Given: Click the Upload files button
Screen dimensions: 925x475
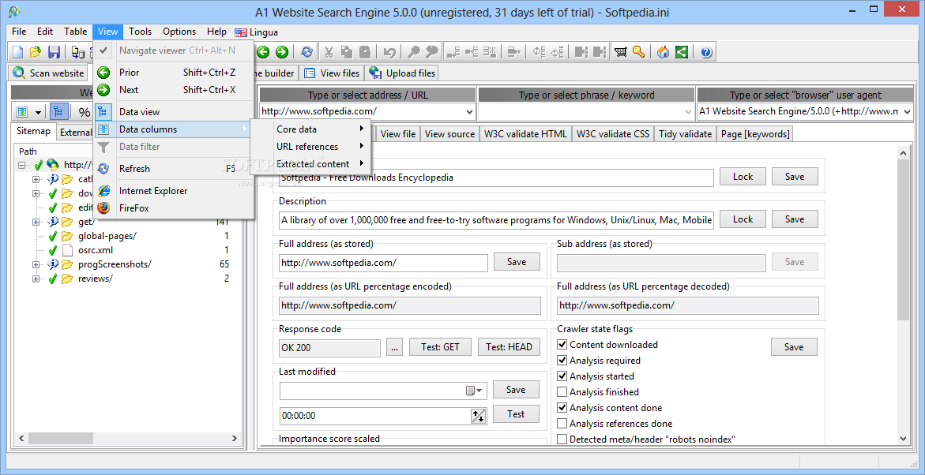Looking at the screenshot, I should [x=402, y=73].
